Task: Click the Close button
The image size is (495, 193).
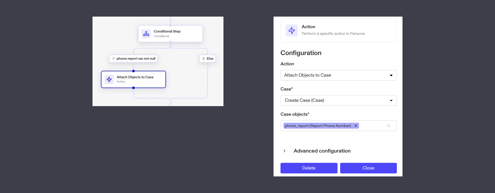Action: tap(368, 168)
